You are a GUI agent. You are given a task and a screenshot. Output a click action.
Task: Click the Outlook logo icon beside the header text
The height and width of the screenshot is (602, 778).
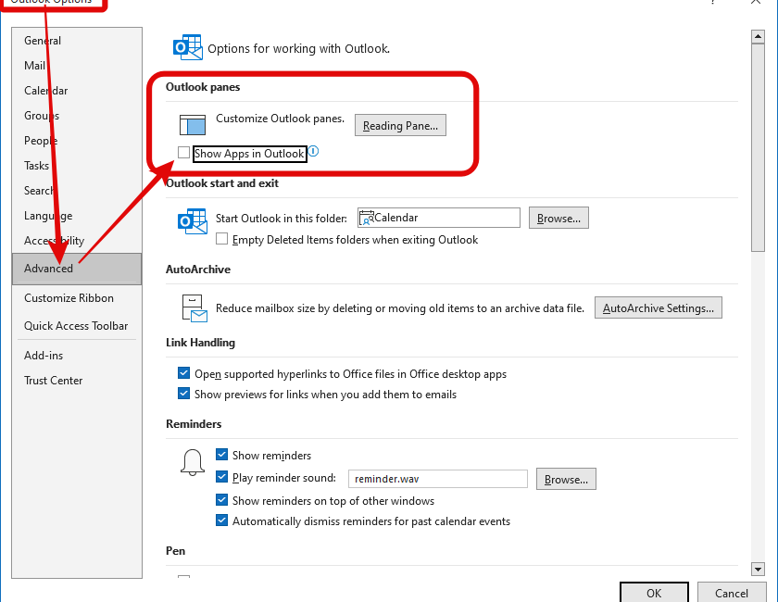pyautogui.click(x=187, y=47)
